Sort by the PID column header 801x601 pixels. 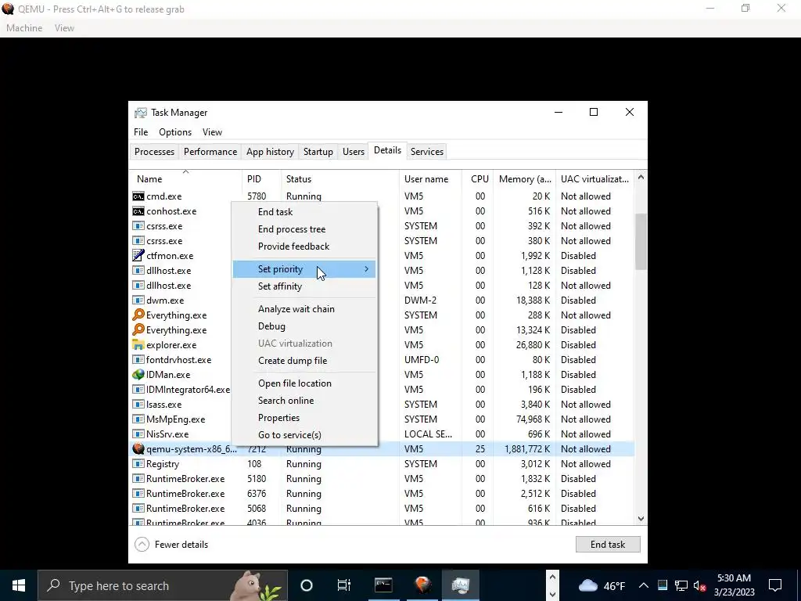[261, 179]
